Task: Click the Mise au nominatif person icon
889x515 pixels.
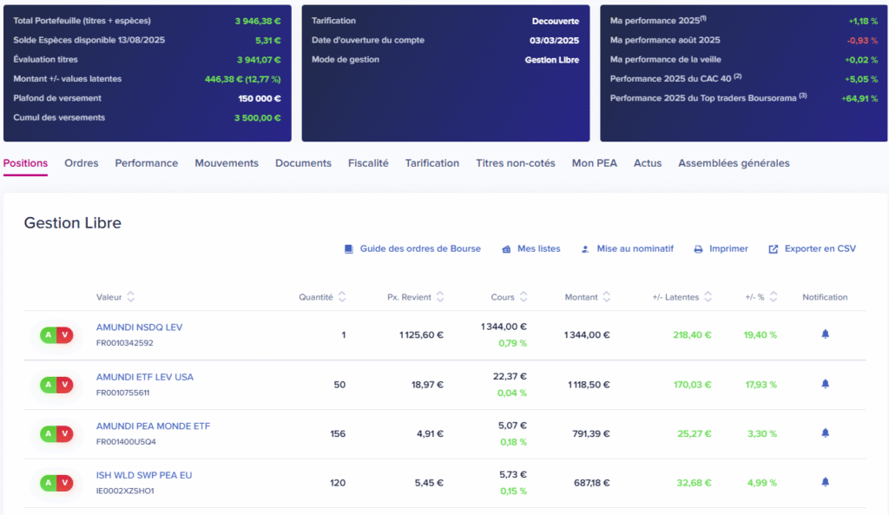Action: point(586,249)
